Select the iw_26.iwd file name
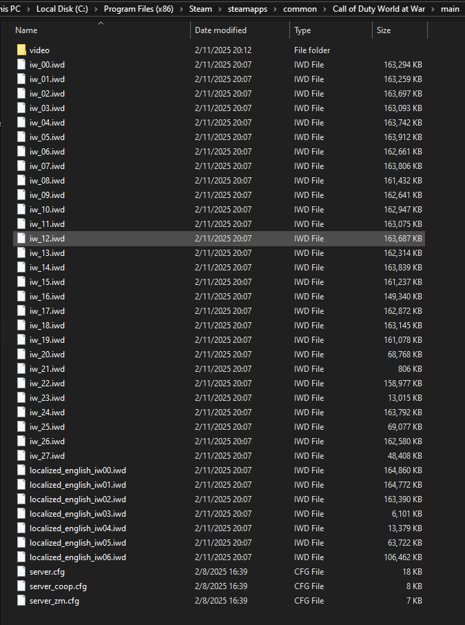Screen dimensions: 465x625 click(x=47, y=442)
